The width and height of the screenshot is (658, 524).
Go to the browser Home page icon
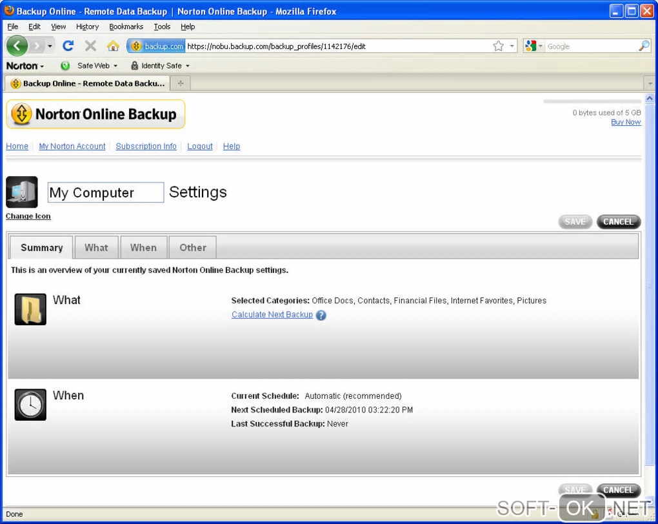[x=113, y=46]
